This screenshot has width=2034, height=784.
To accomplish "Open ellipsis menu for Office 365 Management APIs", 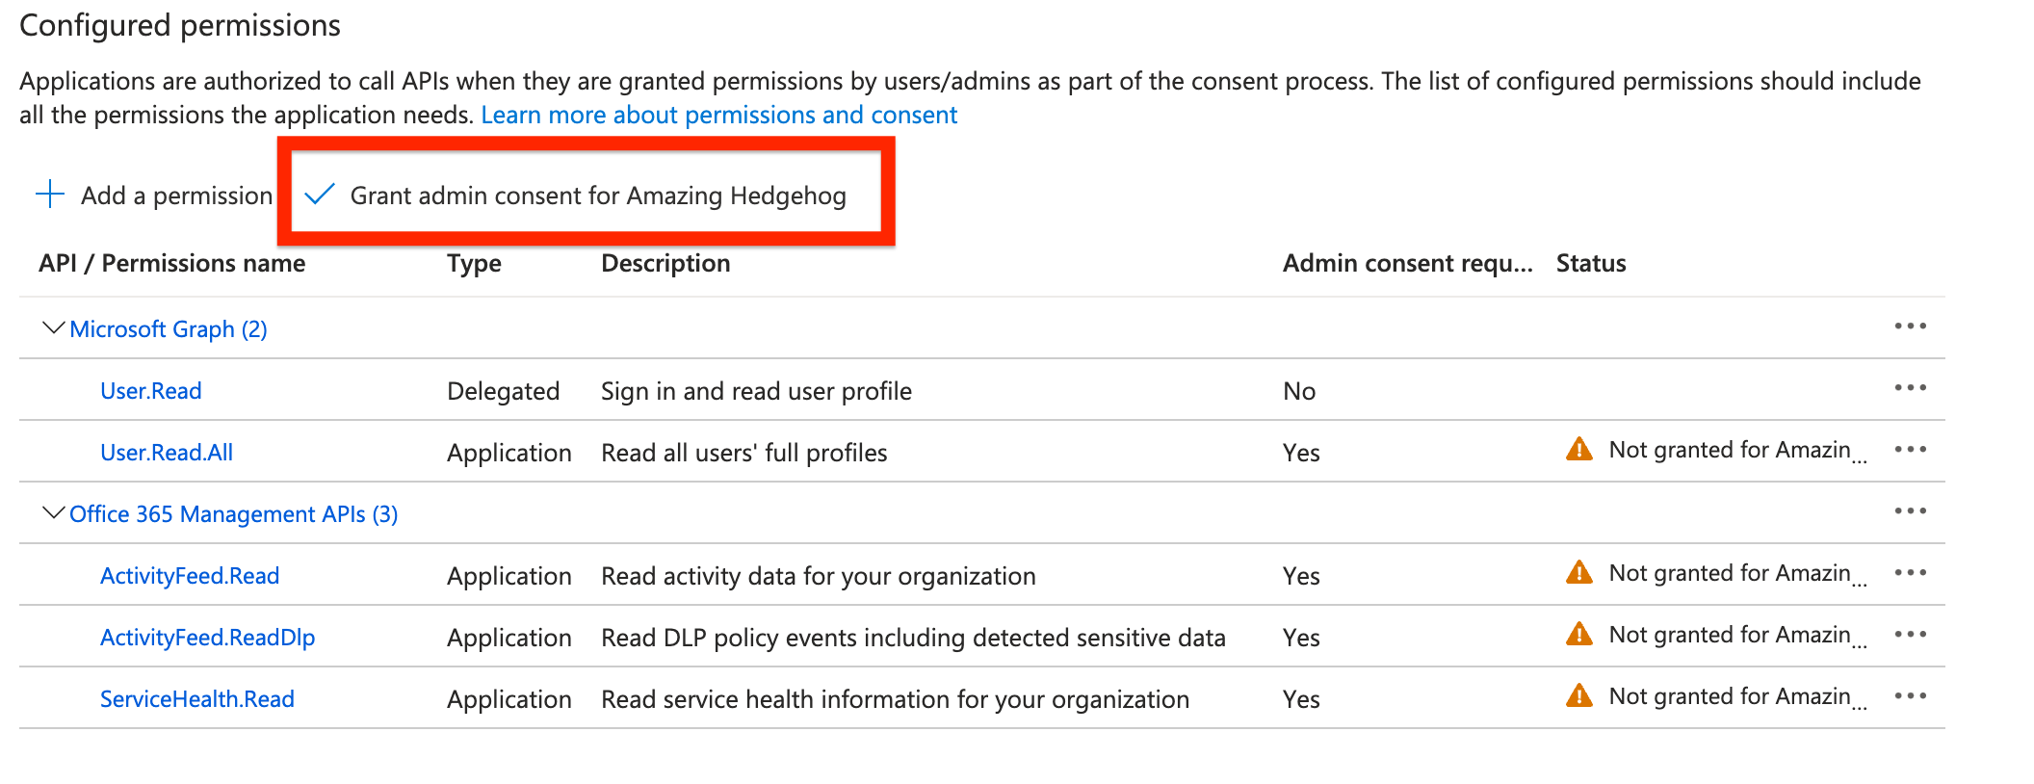I will pos(1910,511).
